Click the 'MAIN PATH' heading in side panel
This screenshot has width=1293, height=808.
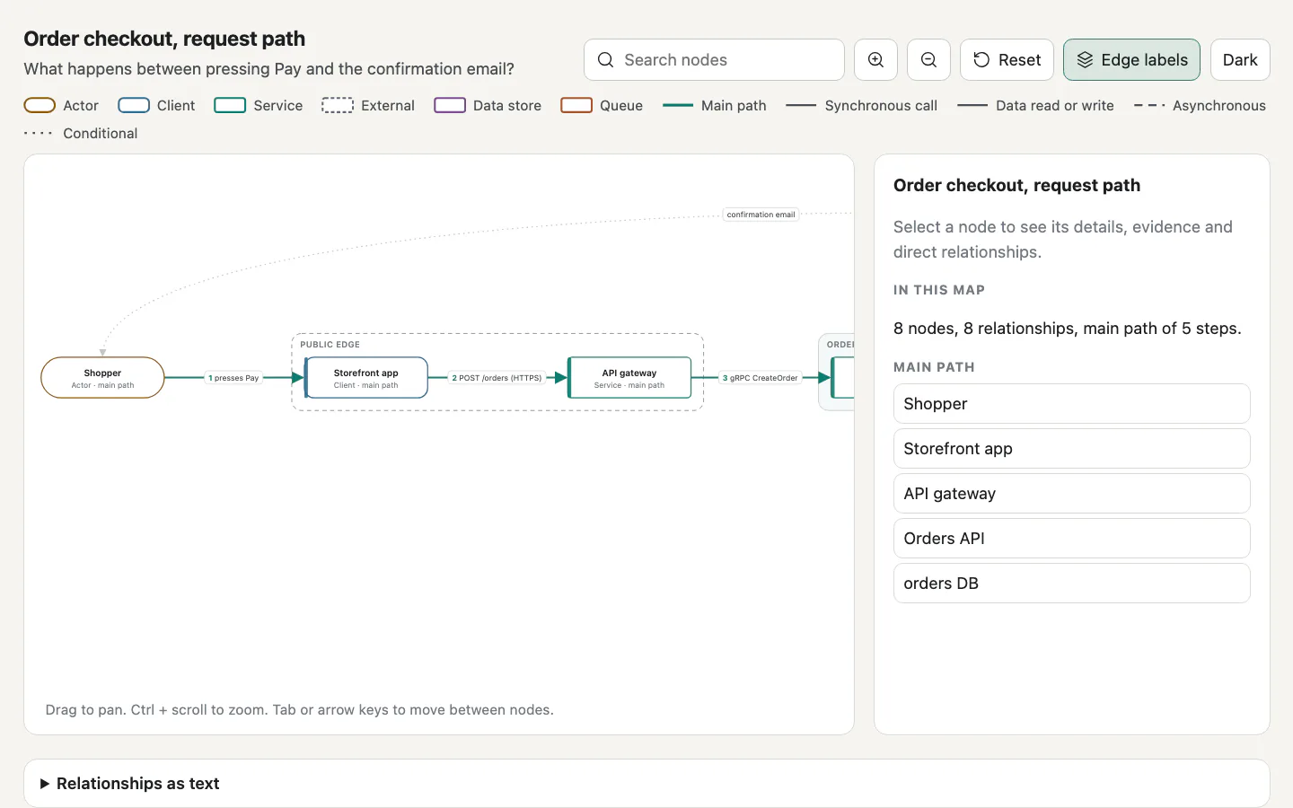point(934,367)
